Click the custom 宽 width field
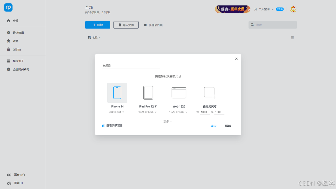The image size is (336, 189). (205, 112)
